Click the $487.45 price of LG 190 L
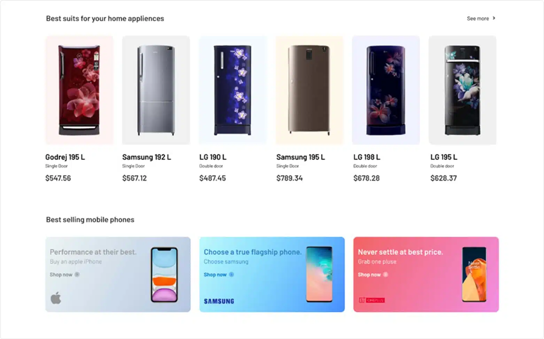The width and height of the screenshot is (544, 339). [x=212, y=178]
